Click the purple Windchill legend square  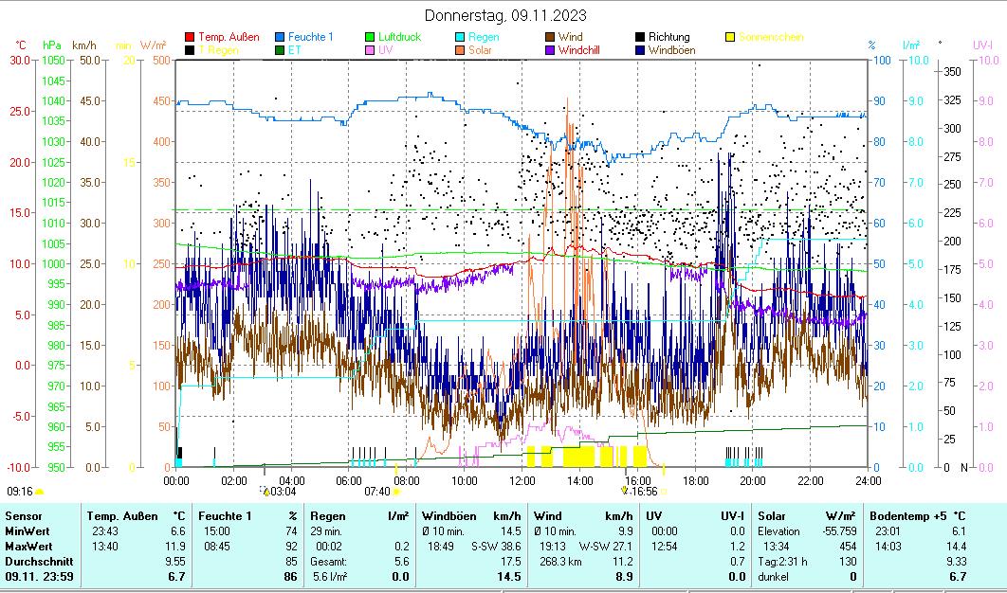(x=550, y=49)
